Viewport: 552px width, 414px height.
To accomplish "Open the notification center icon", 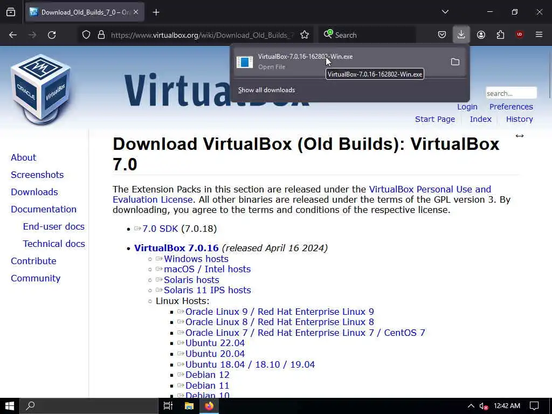I will tap(534, 406).
